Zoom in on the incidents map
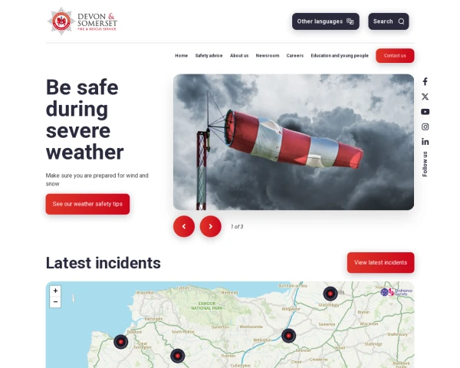This screenshot has height=368, width=460. [x=55, y=291]
